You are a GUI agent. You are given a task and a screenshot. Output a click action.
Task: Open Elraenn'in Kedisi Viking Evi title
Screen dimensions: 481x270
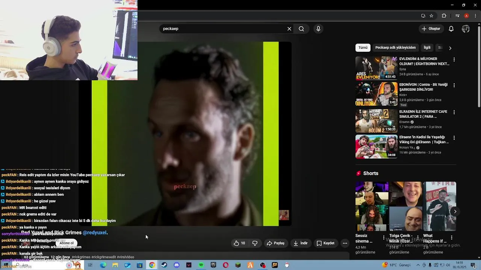[x=424, y=139]
